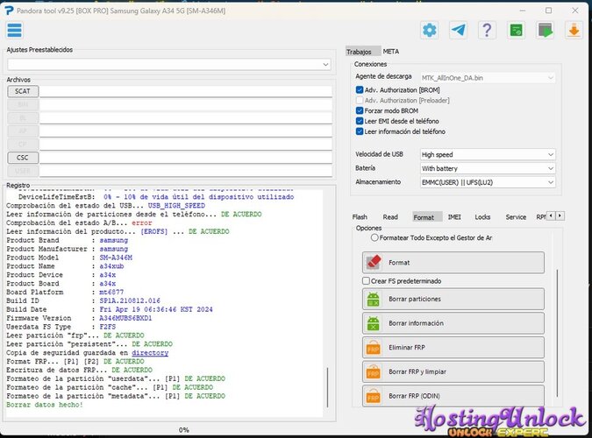Click the SCAT file path field
This screenshot has height=438, width=592.
click(186, 91)
